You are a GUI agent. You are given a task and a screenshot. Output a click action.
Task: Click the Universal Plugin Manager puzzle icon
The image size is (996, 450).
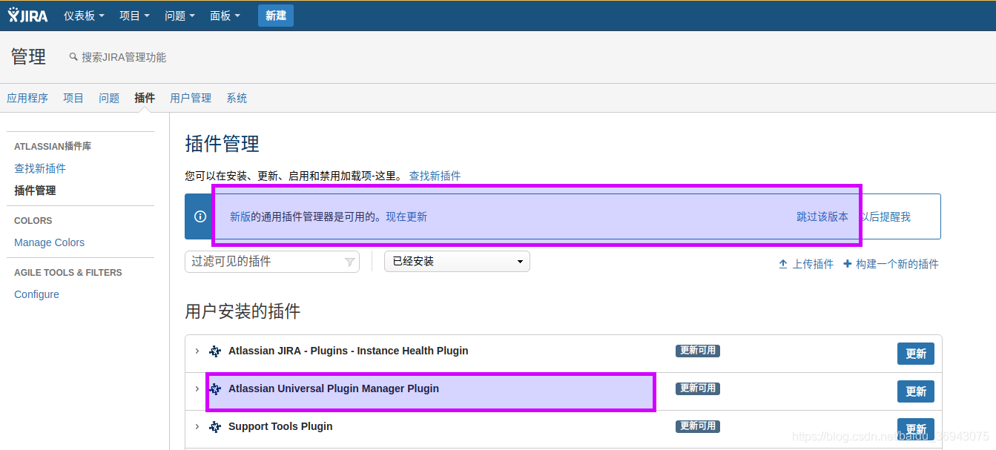(215, 389)
